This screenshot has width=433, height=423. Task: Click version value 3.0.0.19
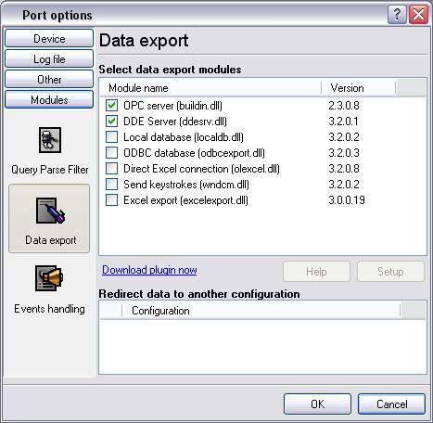(x=347, y=200)
